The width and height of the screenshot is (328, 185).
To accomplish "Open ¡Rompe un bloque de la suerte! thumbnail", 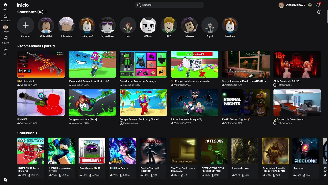I will click(194, 64).
